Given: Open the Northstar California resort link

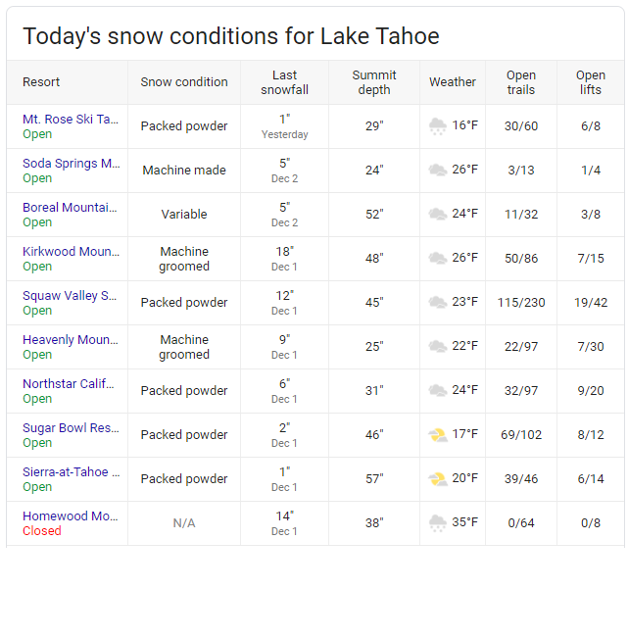Looking at the screenshot, I should [x=71, y=383].
